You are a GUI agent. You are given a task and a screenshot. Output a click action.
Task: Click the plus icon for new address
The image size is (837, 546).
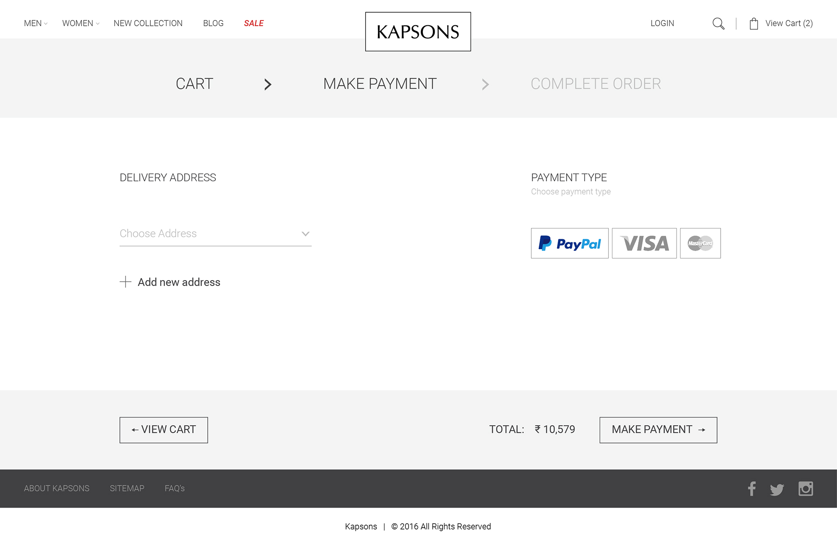pos(126,282)
